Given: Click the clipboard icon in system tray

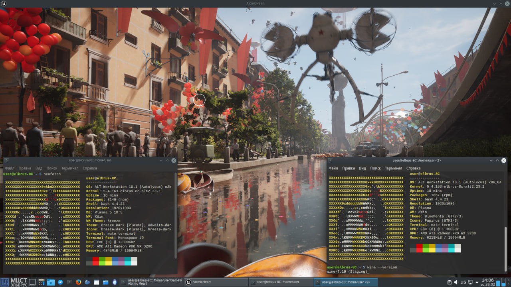Looking at the screenshot, I should tap(449, 282).
